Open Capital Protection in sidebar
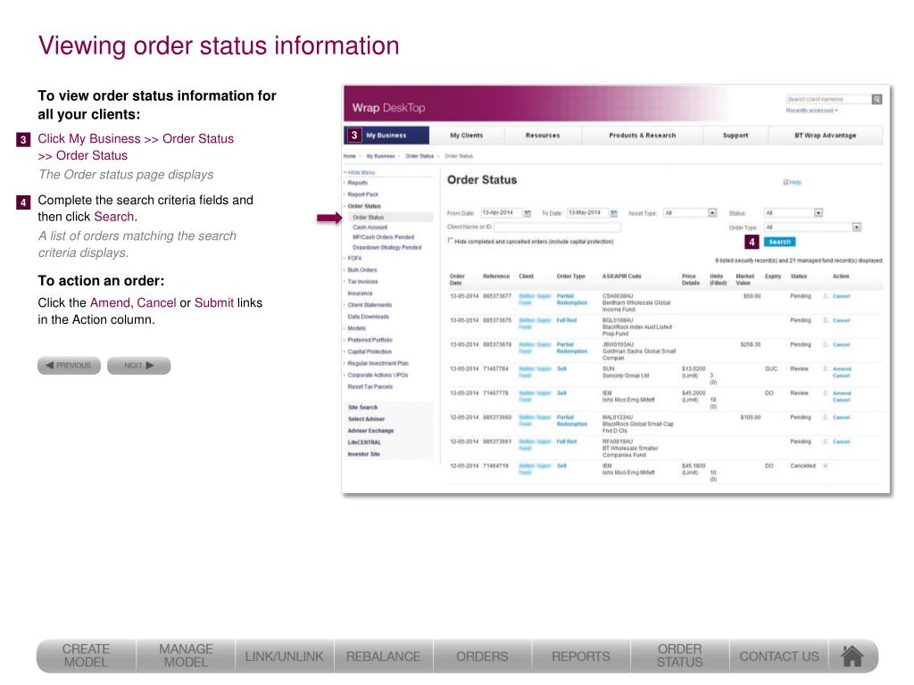 coord(370,351)
